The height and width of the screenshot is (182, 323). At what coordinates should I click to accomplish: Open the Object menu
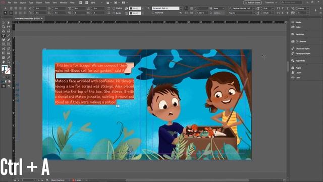click(39, 3)
